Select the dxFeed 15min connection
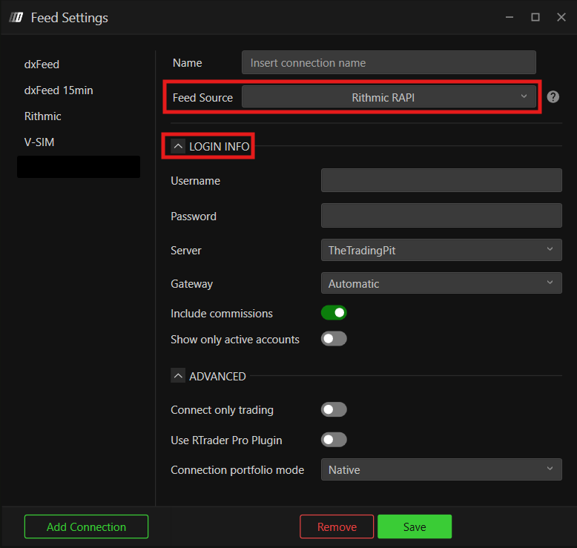 pos(59,90)
